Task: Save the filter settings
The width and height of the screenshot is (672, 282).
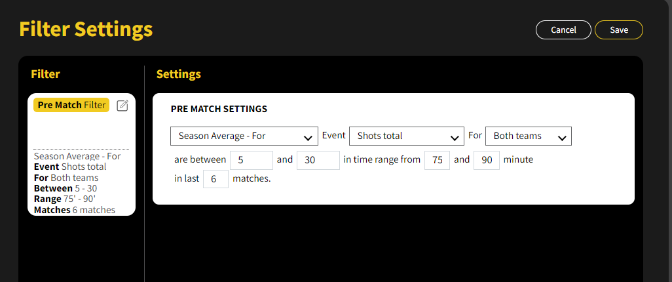Action: (x=618, y=30)
